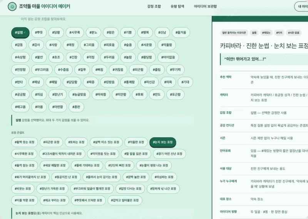
Task: Select the #분노 emotion chip
Action: click(x=93, y=32)
